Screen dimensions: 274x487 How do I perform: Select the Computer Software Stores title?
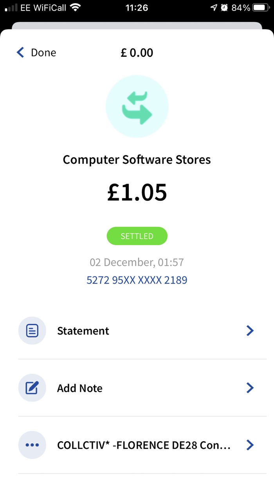[x=137, y=160]
